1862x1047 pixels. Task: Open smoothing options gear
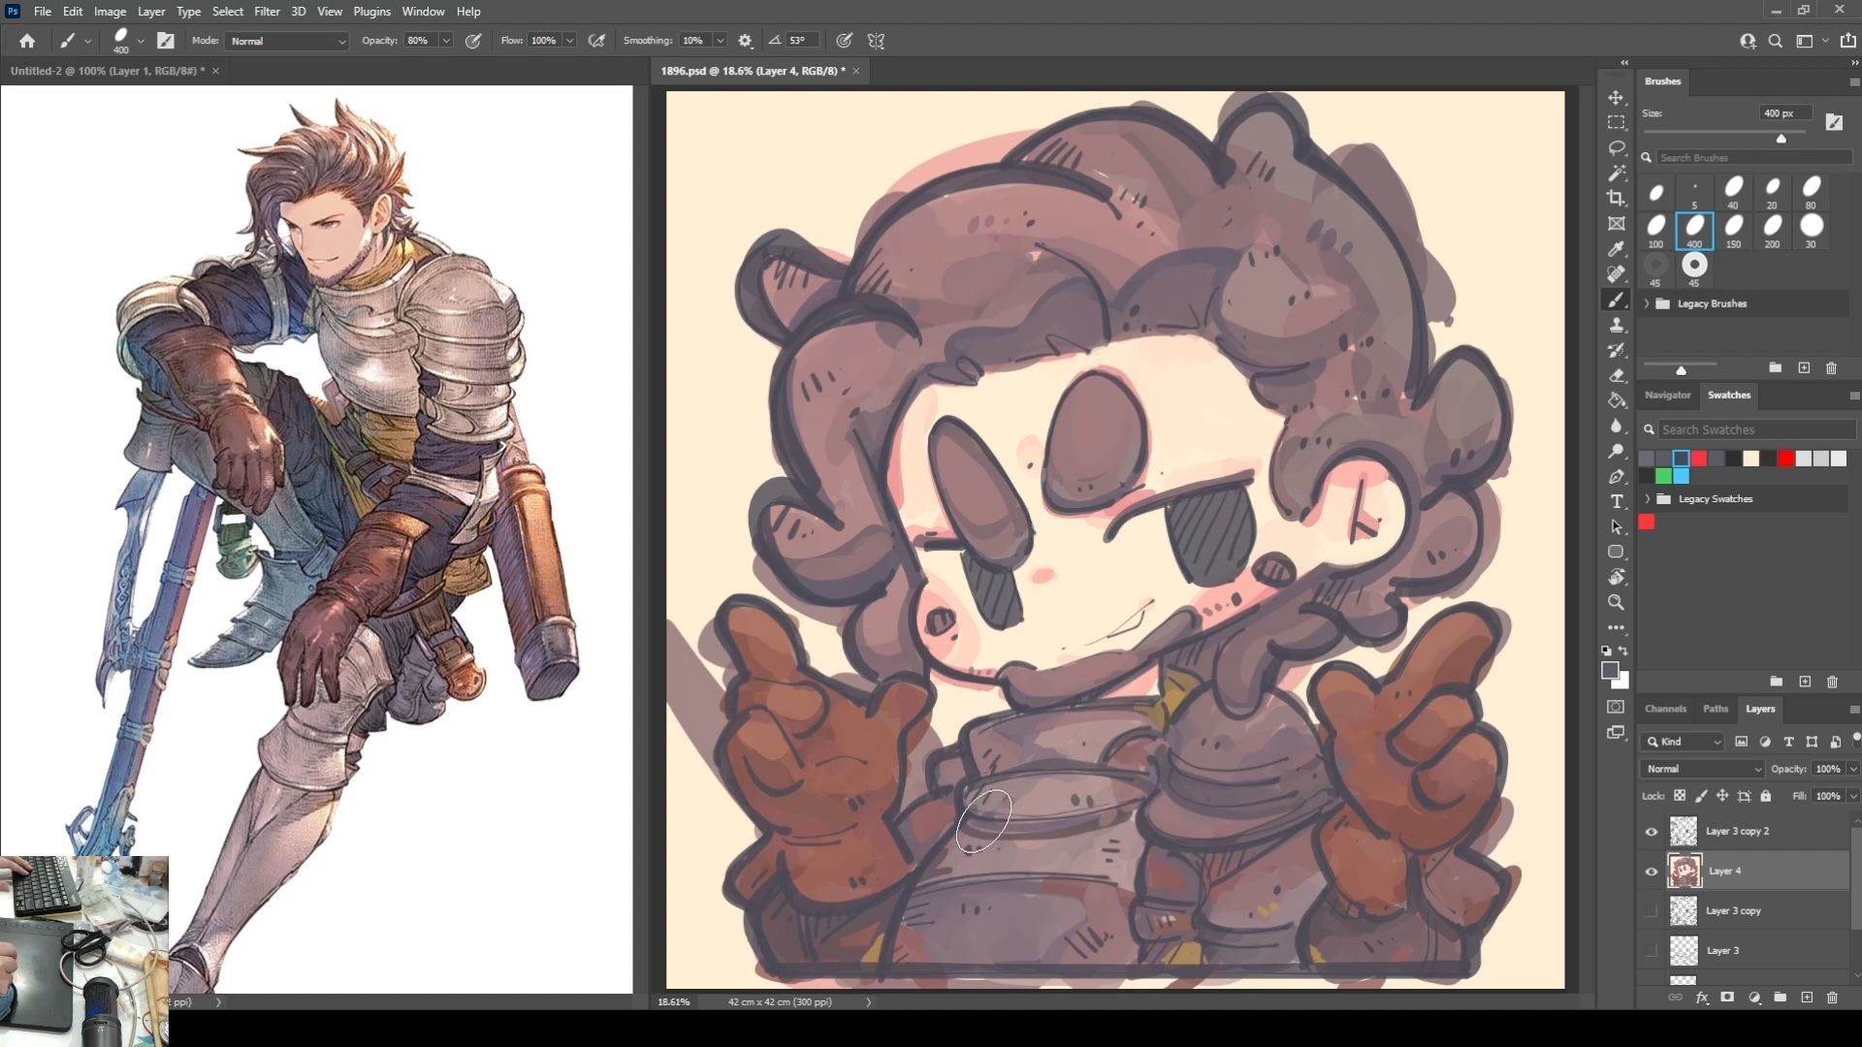tap(745, 41)
